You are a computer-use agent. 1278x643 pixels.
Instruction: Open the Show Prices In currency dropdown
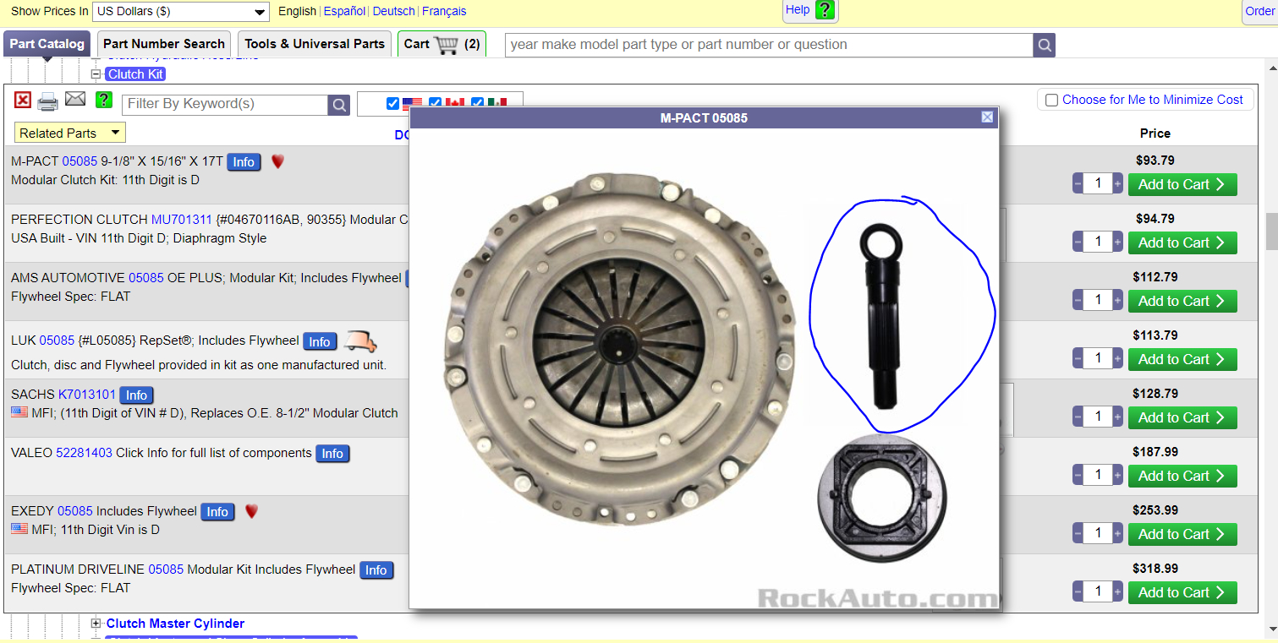click(x=181, y=12)
